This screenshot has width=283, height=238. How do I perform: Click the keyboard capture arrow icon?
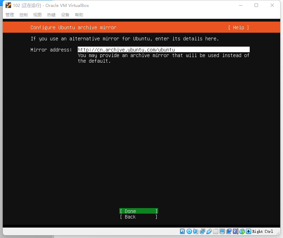pos(249,231)
